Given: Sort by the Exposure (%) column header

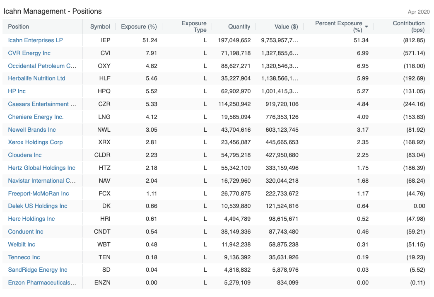Looking at the screenshot, I should click(139, 27).
